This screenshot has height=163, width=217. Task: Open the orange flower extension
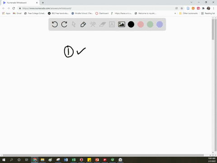point(193,8)
